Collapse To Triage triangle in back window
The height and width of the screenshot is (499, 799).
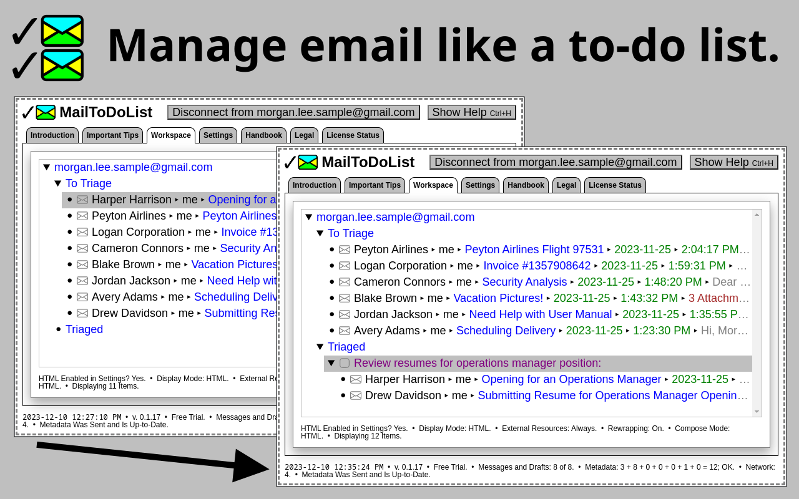[x=58, y=183]
